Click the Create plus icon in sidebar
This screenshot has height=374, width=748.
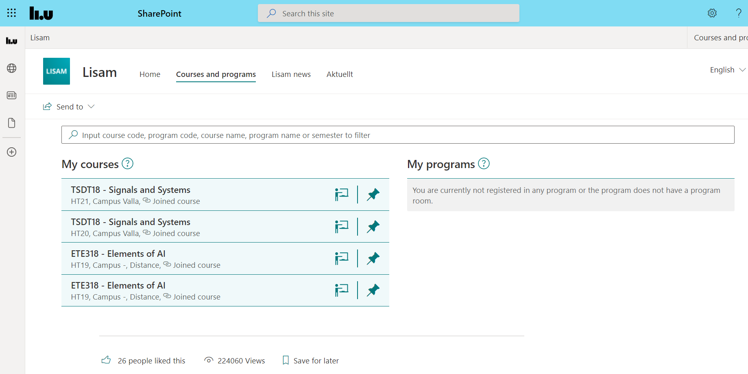11,152
